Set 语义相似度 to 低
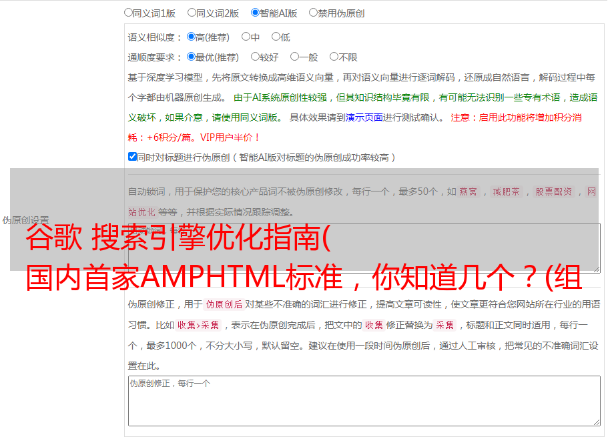Viewport: 608px width, 439px height. pos(276,37)
